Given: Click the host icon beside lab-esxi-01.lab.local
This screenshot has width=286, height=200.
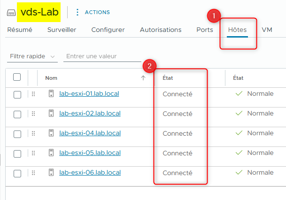Looking at the screenshot, I should click(51, 93).
